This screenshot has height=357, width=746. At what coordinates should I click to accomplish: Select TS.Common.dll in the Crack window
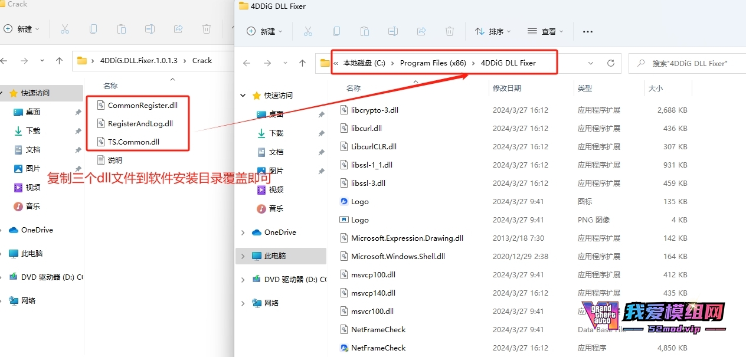point(133,142)
